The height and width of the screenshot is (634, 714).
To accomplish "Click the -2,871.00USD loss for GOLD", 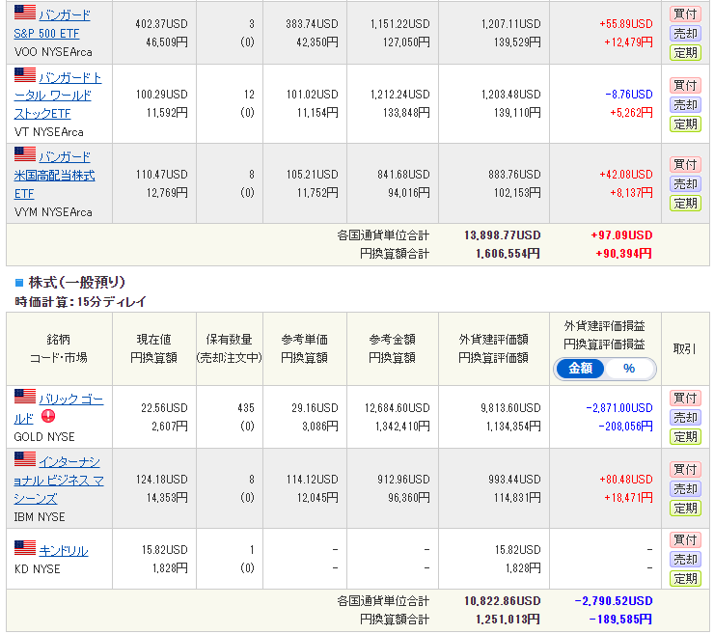I will [619, 407].
